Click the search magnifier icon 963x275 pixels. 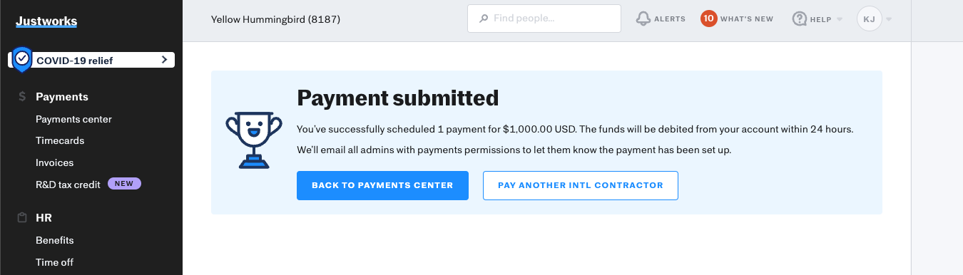point(483,19)
